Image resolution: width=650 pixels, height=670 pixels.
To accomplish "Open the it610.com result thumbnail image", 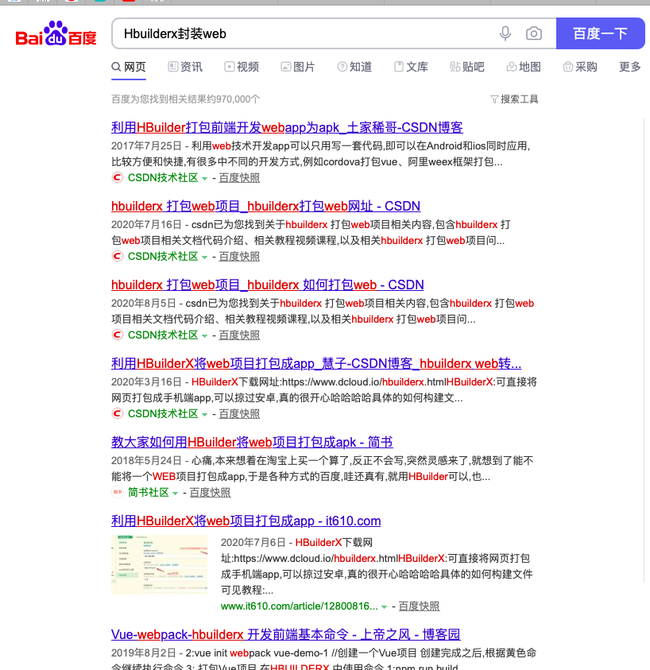I will 159,564.
